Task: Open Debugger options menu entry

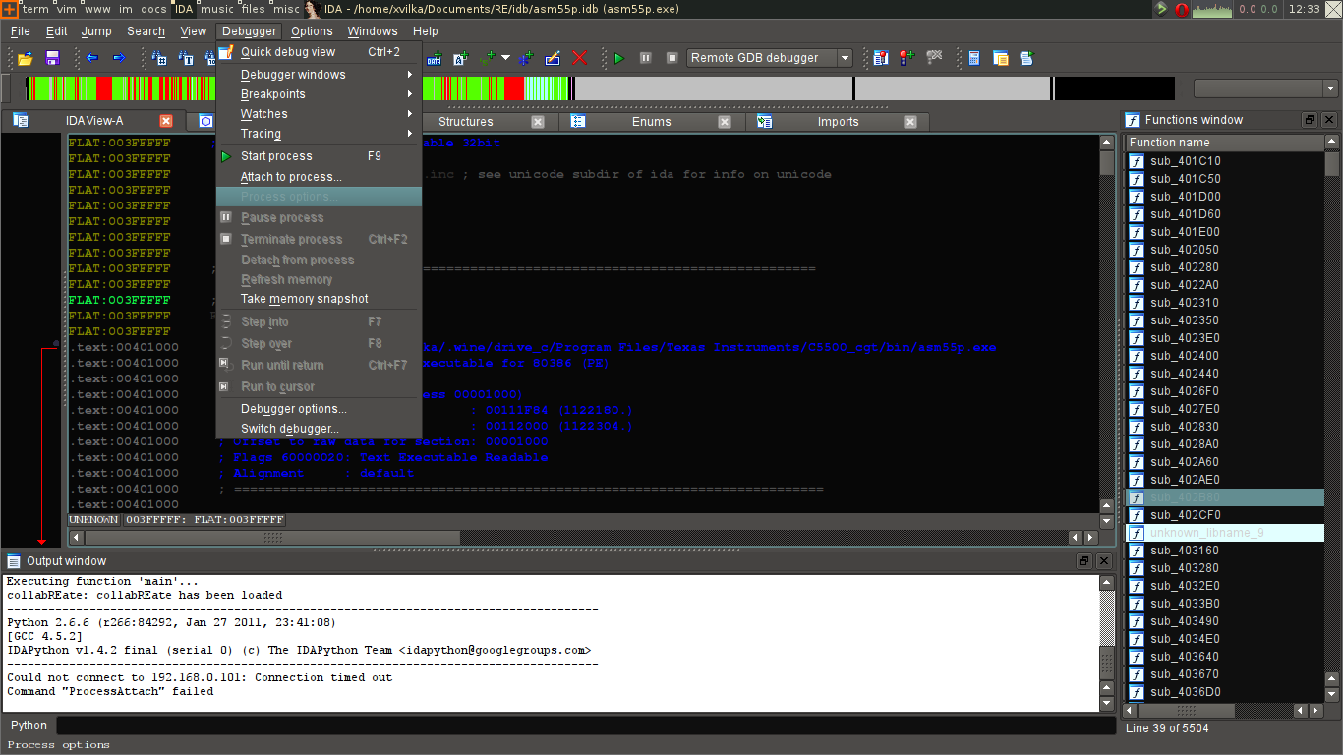Action: pyautogui.click(x=319, y=409)
